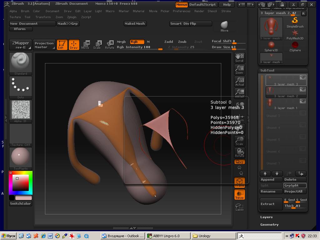Activate the Edit mode button
The height and width of the screenshot is (240, 320).
[x=62, y=45]
